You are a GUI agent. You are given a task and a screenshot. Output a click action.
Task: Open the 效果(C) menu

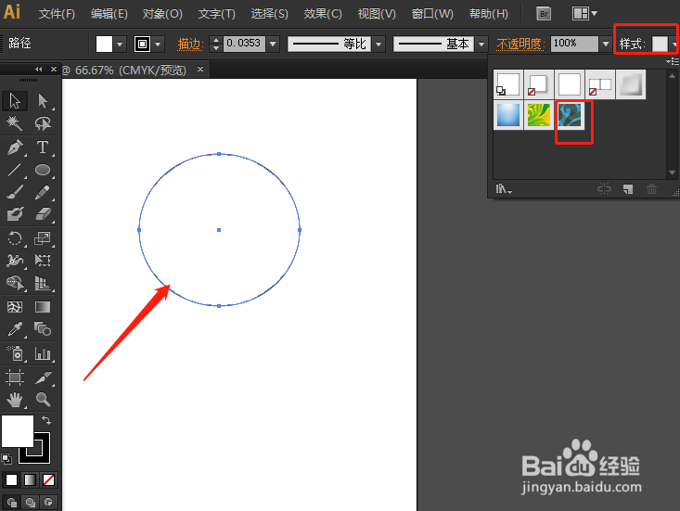click(x=323, y=14)
